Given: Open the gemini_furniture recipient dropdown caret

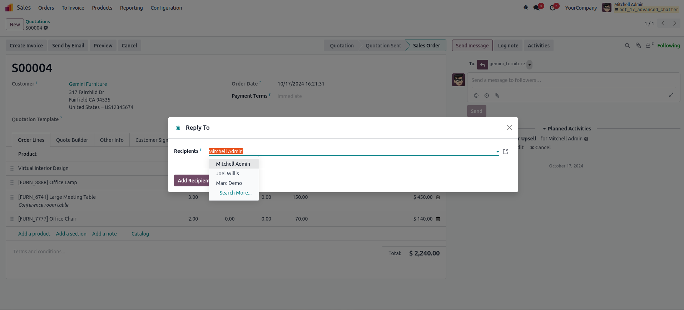Looking at the screenshot, I should tap(530, 65).
